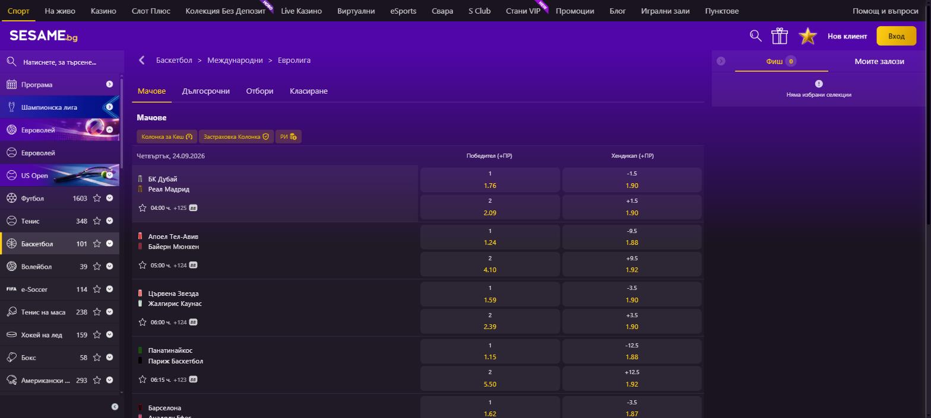Toggle favorite star for Футбол
The height and width of the screenshot is (418, 931).
97,199
